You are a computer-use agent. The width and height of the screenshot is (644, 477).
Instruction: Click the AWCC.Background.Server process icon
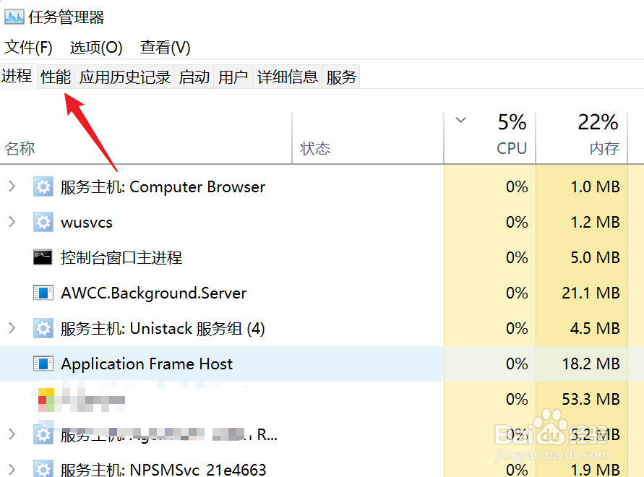point(43,293)
